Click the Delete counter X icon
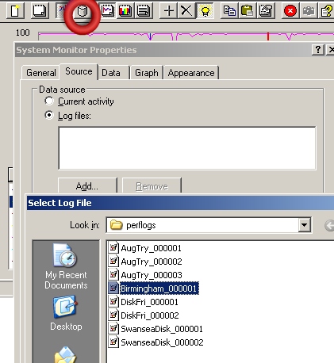The height and width of the screenshot is (363, 334). [186, 10]
